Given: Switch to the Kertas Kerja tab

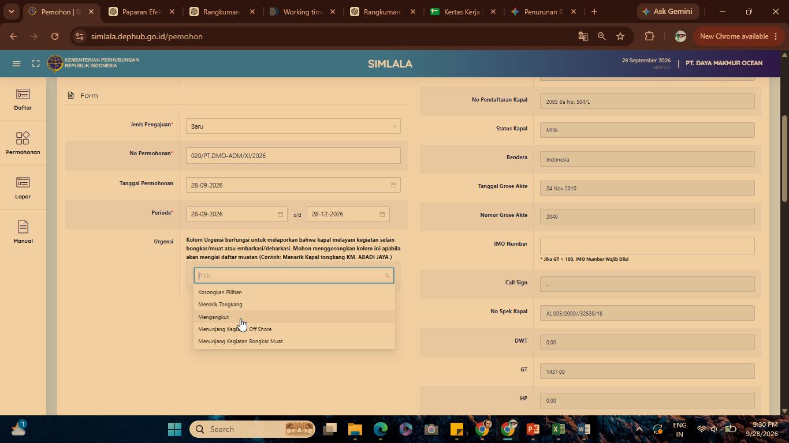Looking at the screenshot, I should (x=462, y=12).
